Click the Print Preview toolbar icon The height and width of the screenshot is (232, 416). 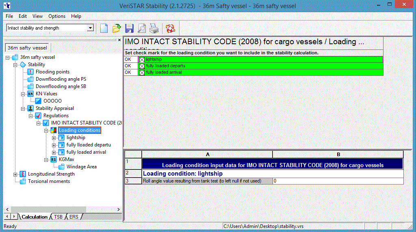(x=141, y=28)
